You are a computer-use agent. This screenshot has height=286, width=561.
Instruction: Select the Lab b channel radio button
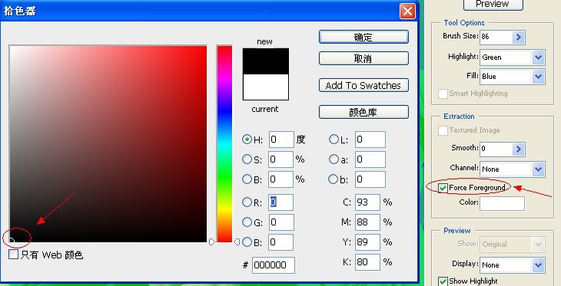334,179
